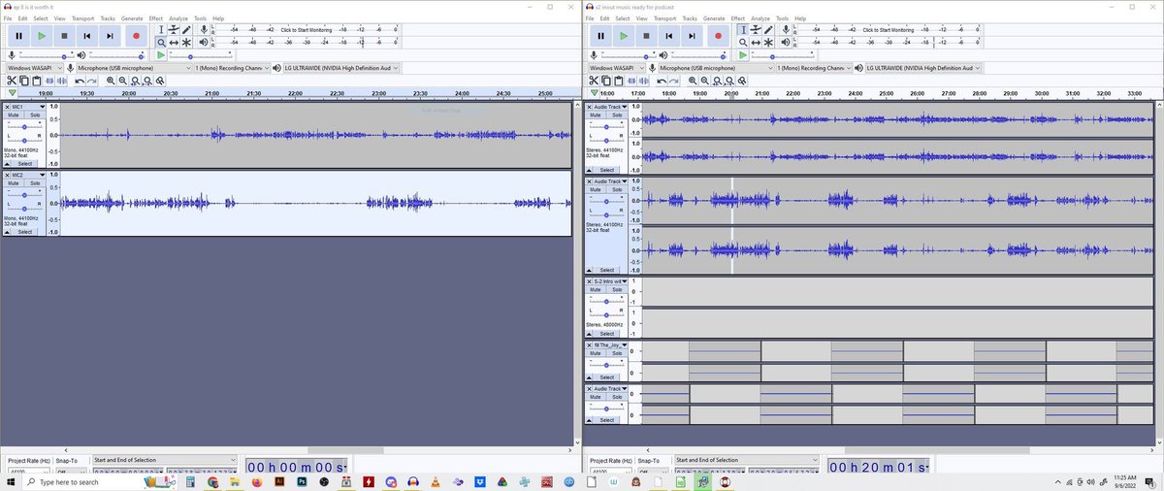
Task: Click Copy icon in the right Audacity window
Action: coord(604,81)
